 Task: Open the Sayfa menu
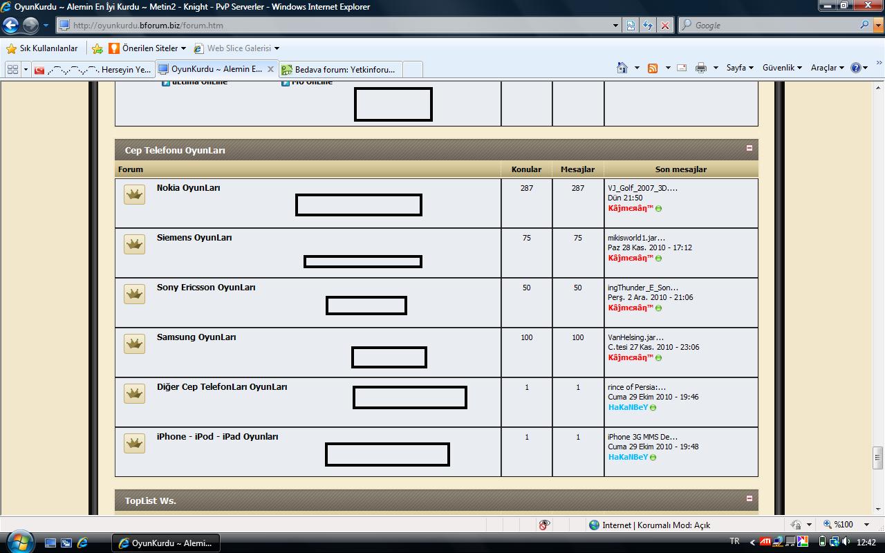coord(740,68)
